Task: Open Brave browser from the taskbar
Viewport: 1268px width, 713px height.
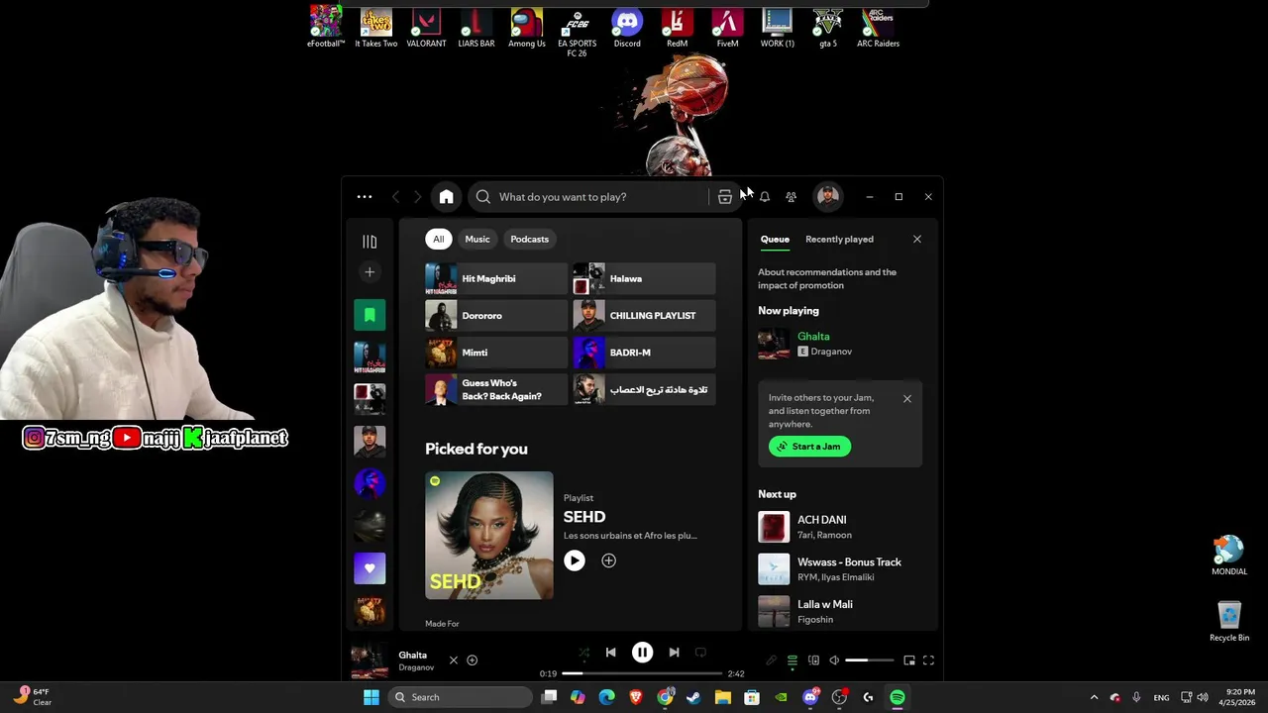Action: (636, 697)
